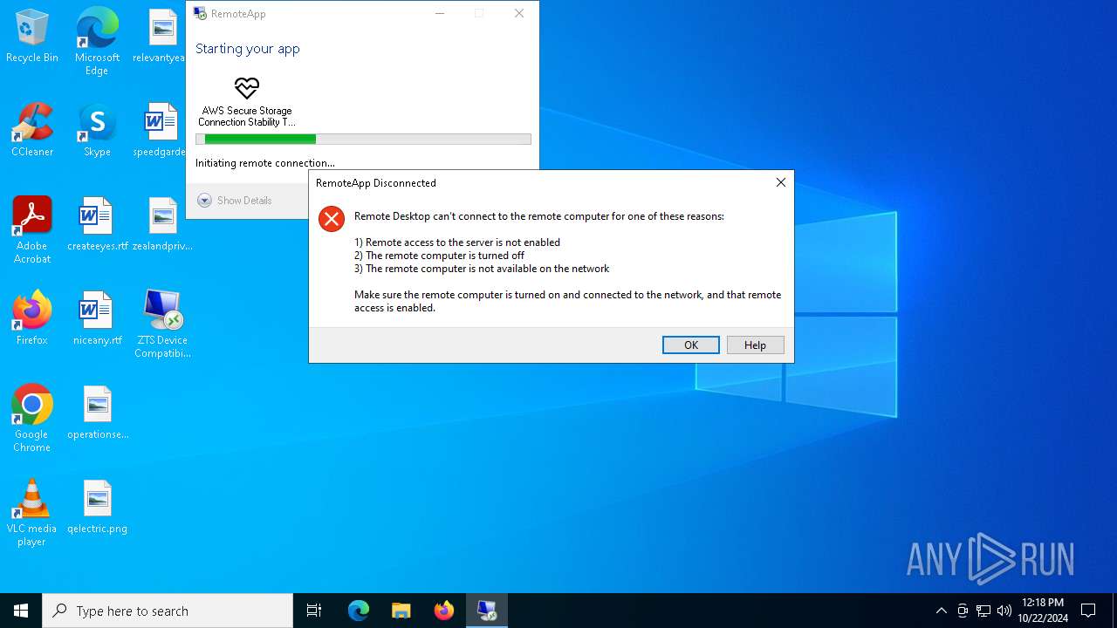The image size is (1117, 628).
Task: Click 'Initiating remote connection...' status text
Action: 265,163
